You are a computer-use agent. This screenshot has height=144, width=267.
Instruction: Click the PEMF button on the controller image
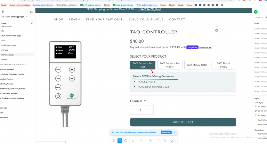click(58, 87)
